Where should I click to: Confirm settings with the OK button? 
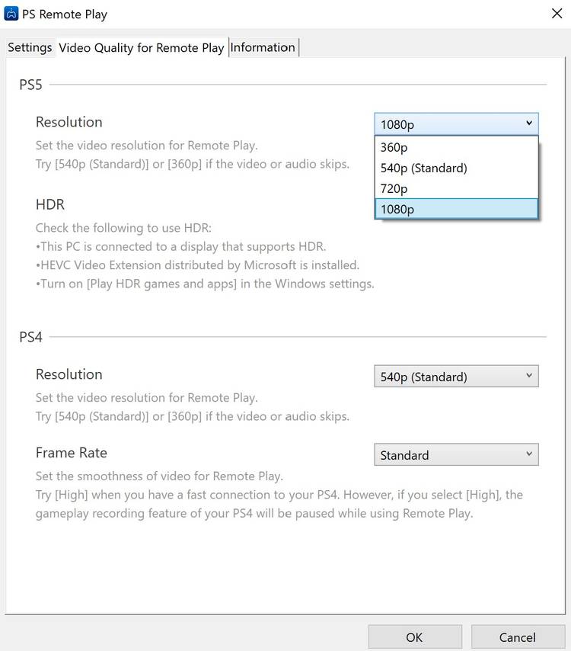coord(414,637)
